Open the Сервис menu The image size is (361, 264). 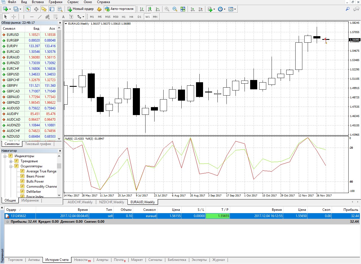pyautogui.click(x=73, y=2)
